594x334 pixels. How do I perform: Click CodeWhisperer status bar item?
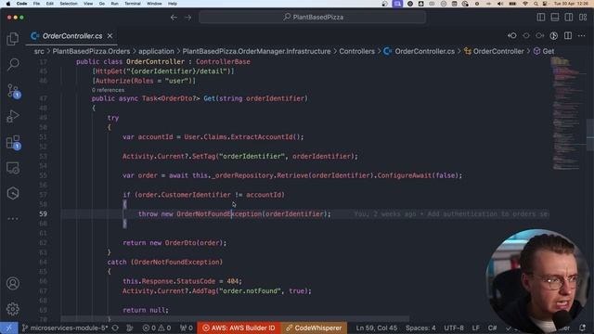click(314, 328)
